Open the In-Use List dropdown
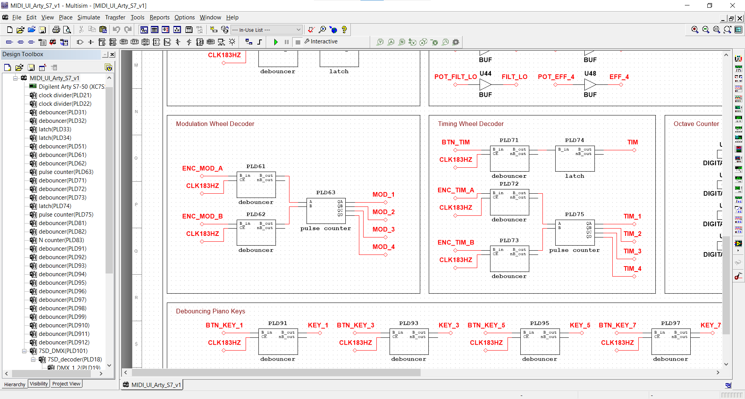Image resolution: width=745 pixels, height=399 pixels. point(266,29)
